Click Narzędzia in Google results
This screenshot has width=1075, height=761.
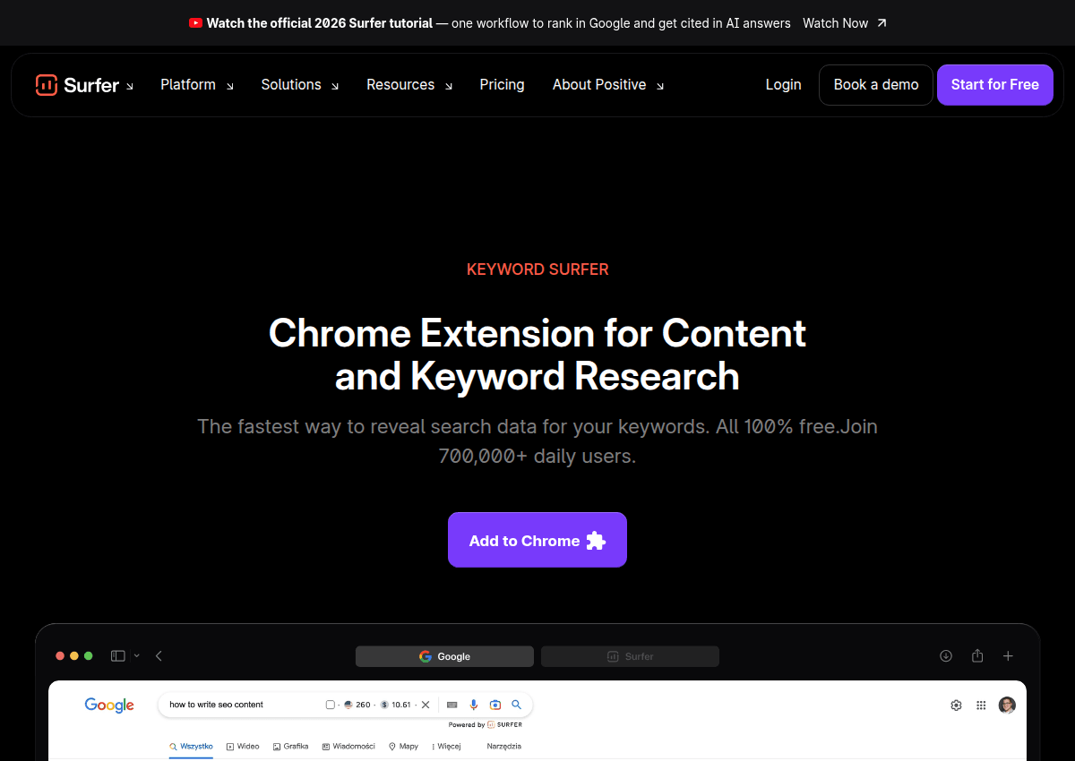tap(503, 746)
